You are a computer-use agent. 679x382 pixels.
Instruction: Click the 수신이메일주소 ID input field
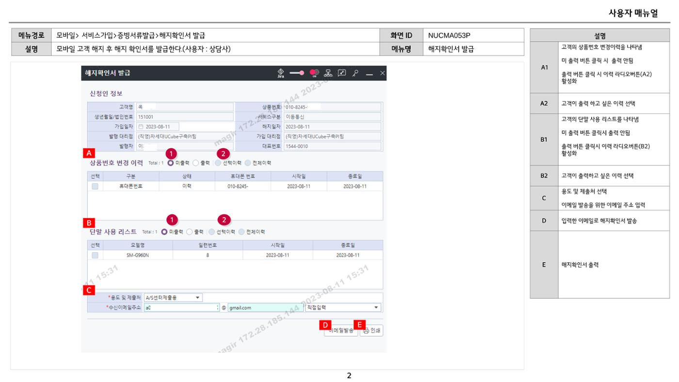pyautogui.click(x=182, y=307)
